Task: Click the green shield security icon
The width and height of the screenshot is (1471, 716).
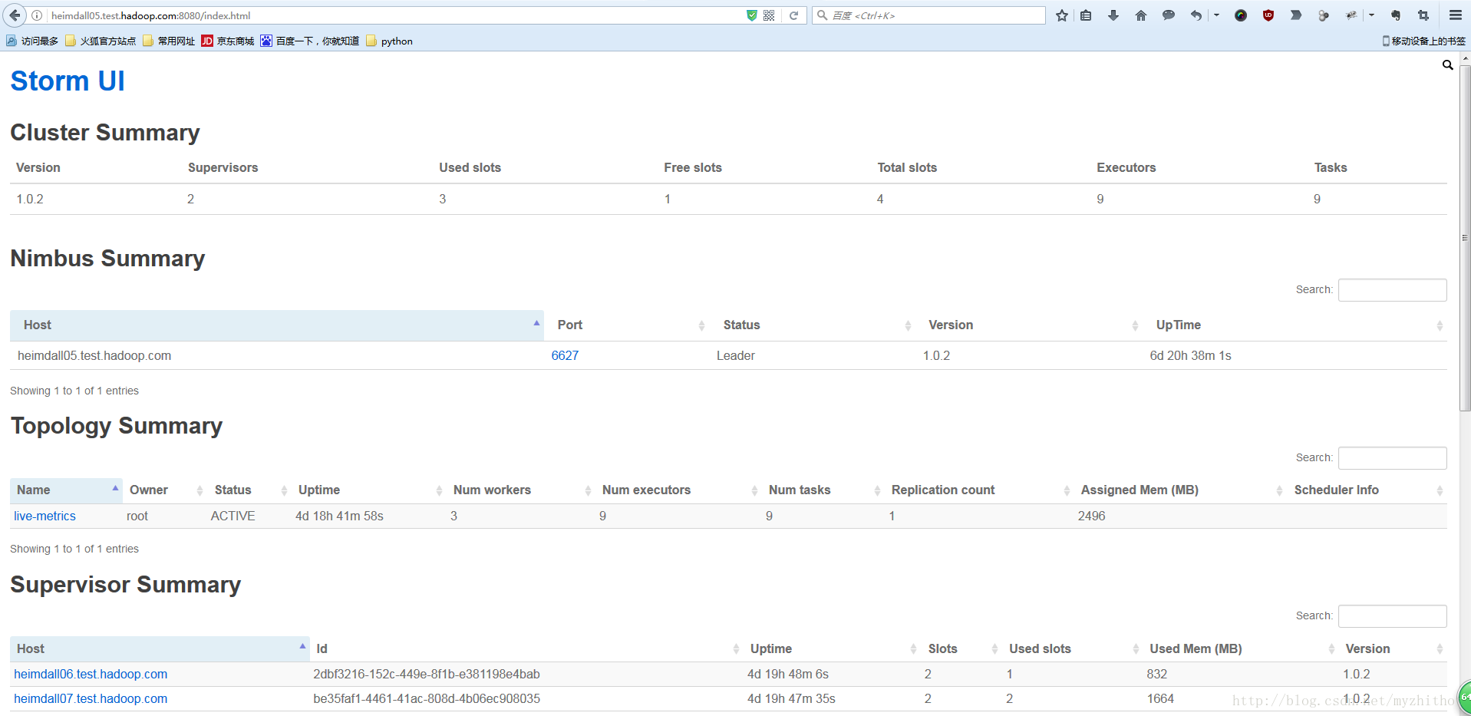Action: (752, 15)
